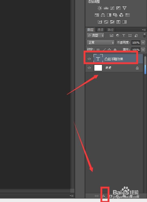Click the T thumbnail of the text layer
The width and height of the screenshot is (147, 202).
(98, 59)
